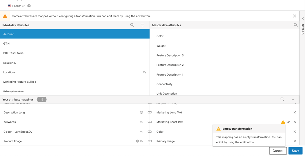Viewport: 305px width, 156px height.
Task: Dismiss the warning banner
Action: click(x=294, y=16)
